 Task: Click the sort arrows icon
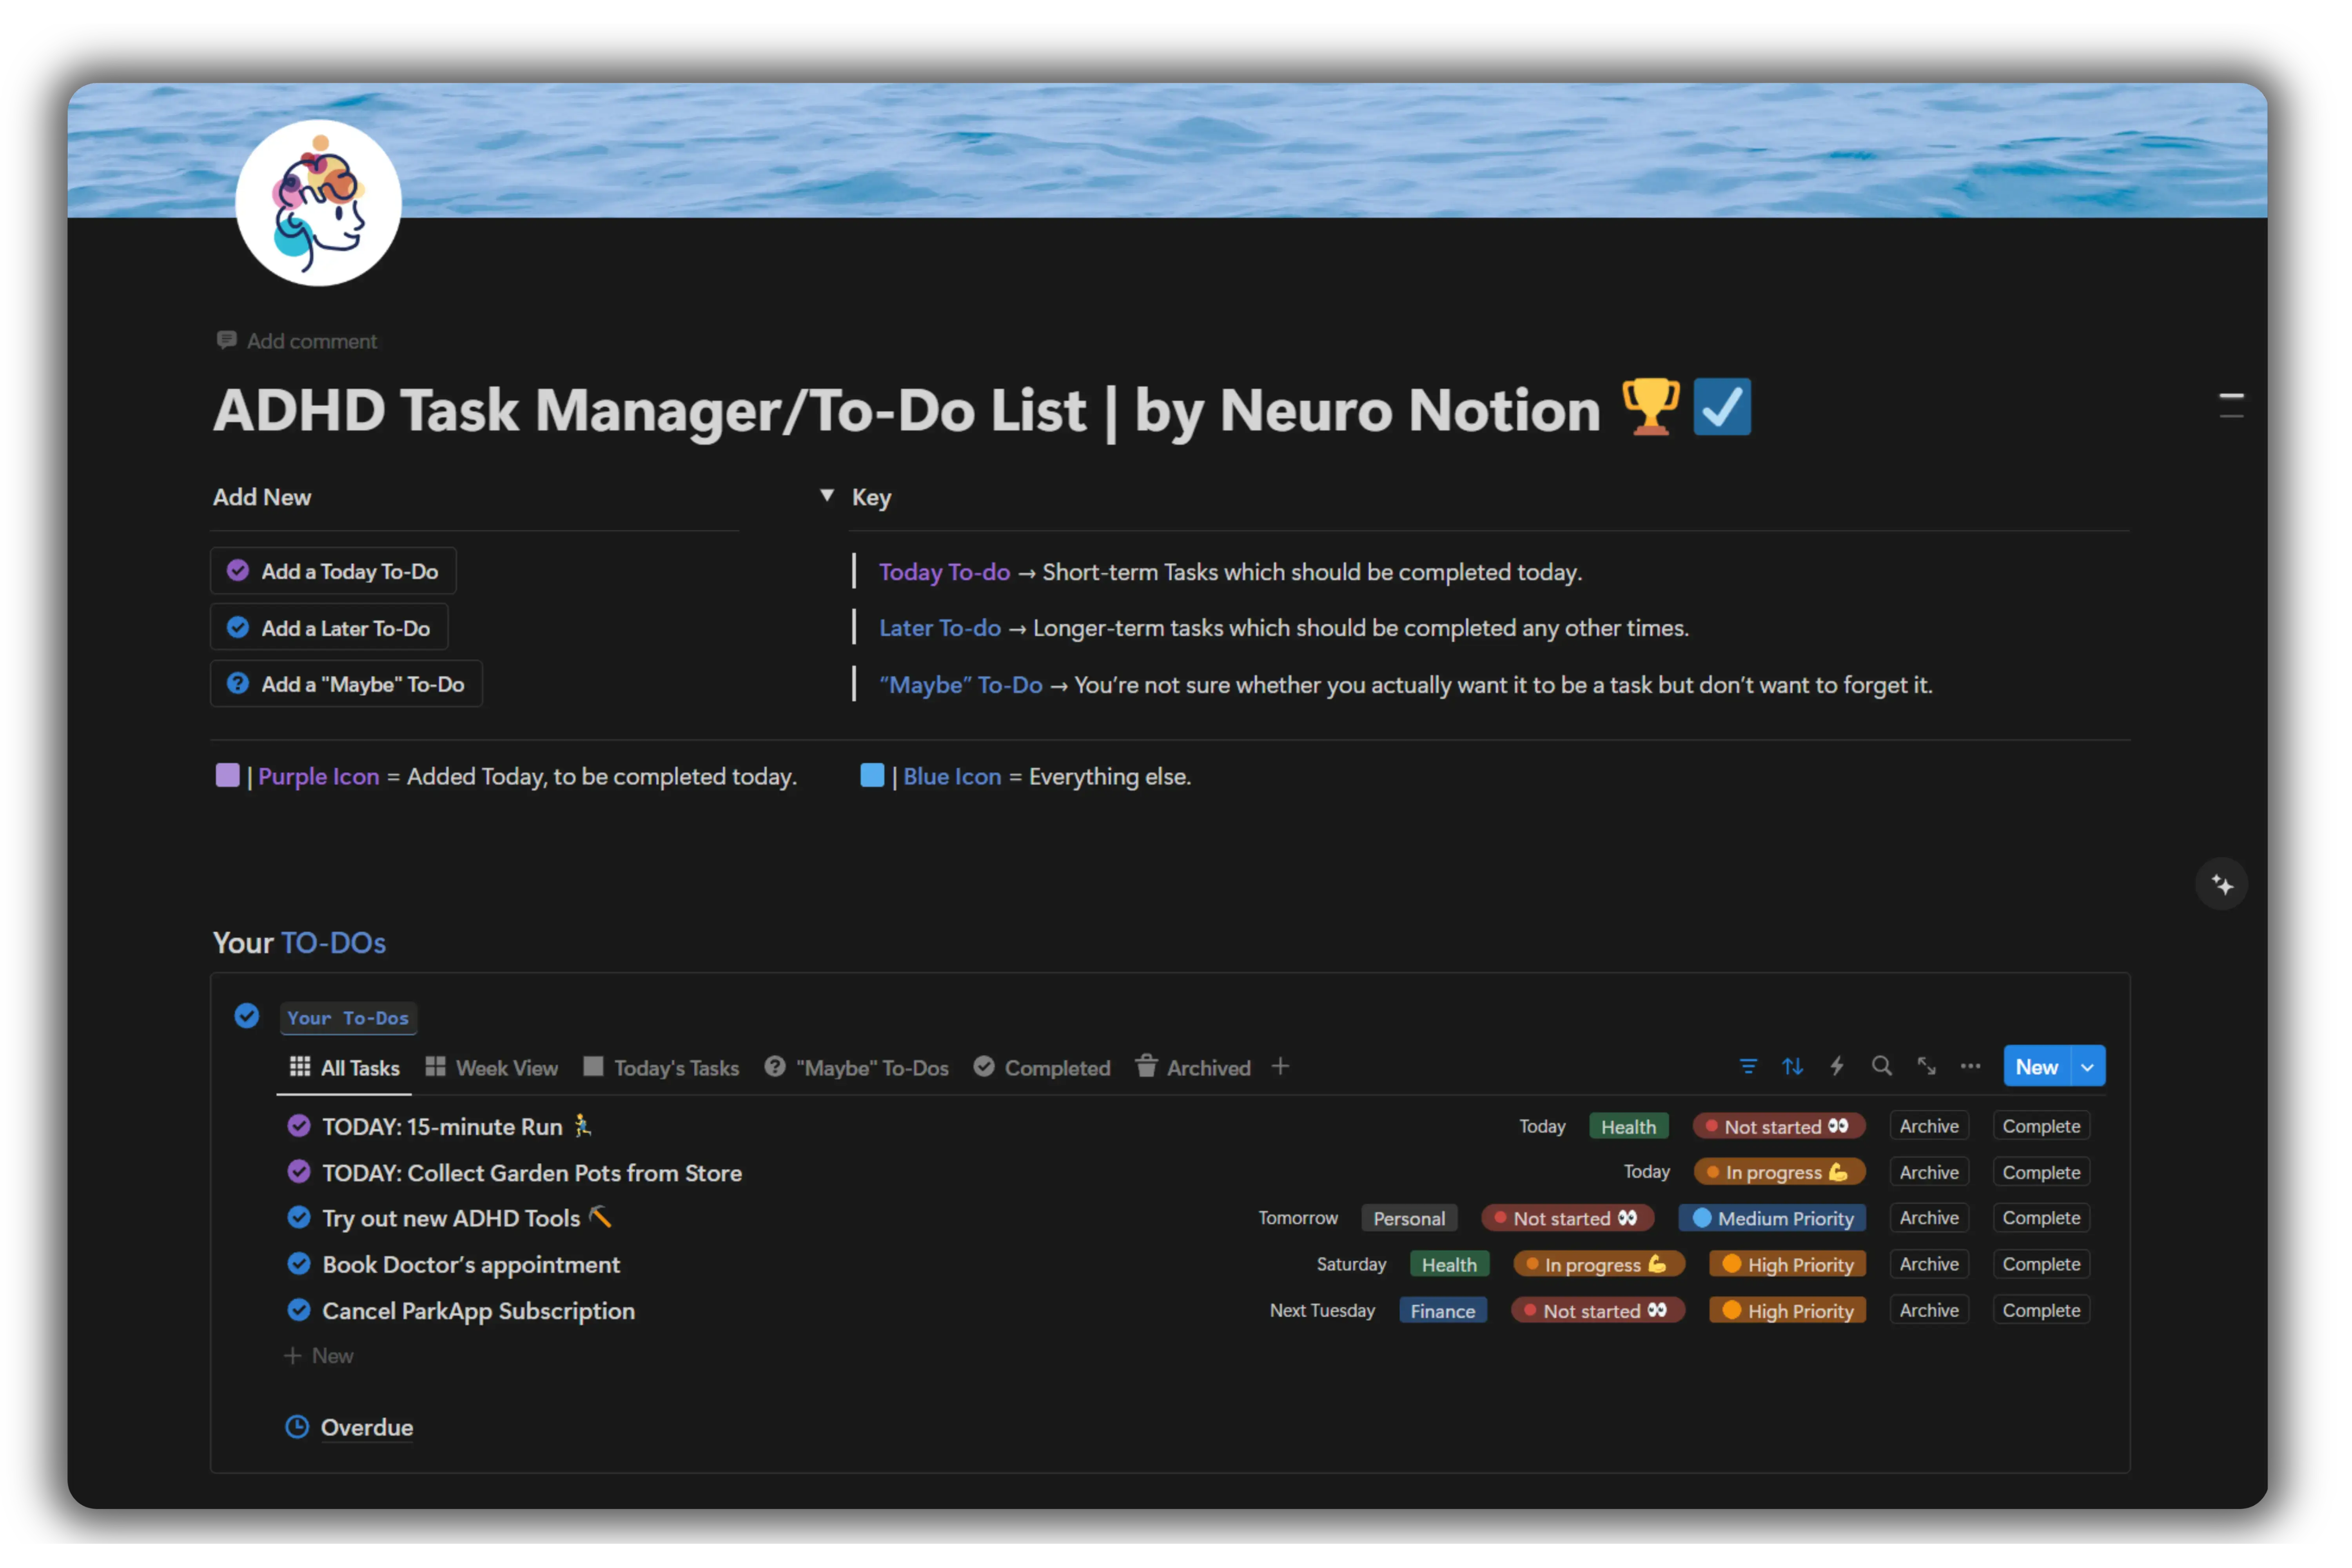[x=1792, y=1066]
